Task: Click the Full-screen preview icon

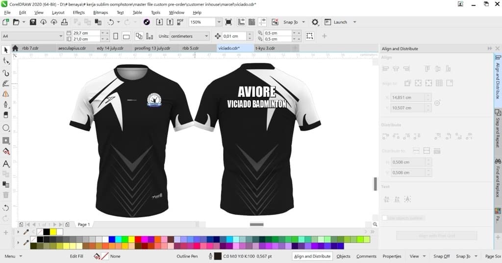Action: click(x=228, y=22)
